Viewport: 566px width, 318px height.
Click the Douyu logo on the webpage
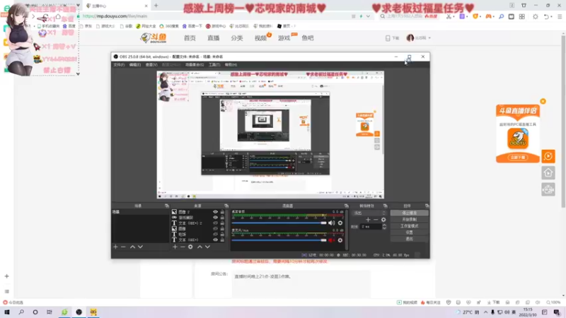coord(154,38)
